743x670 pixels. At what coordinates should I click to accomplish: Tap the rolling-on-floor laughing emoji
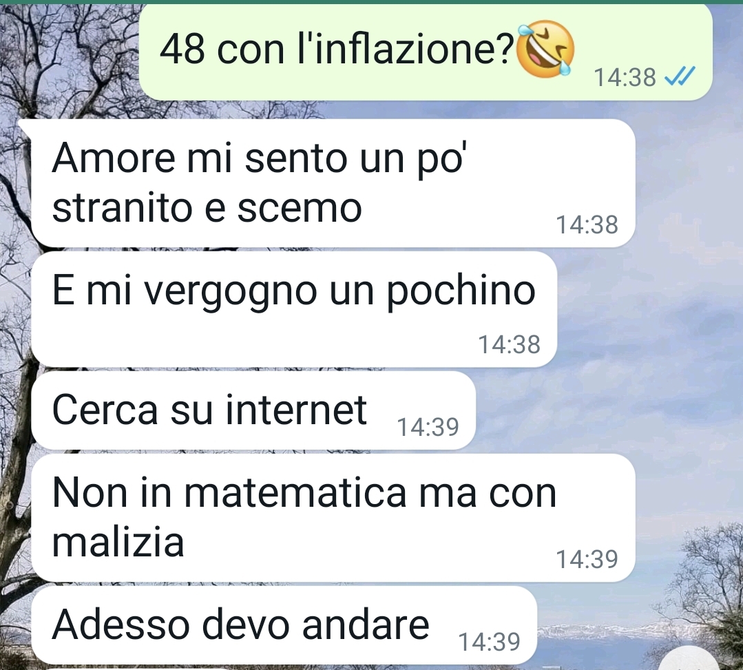[545, 49]
